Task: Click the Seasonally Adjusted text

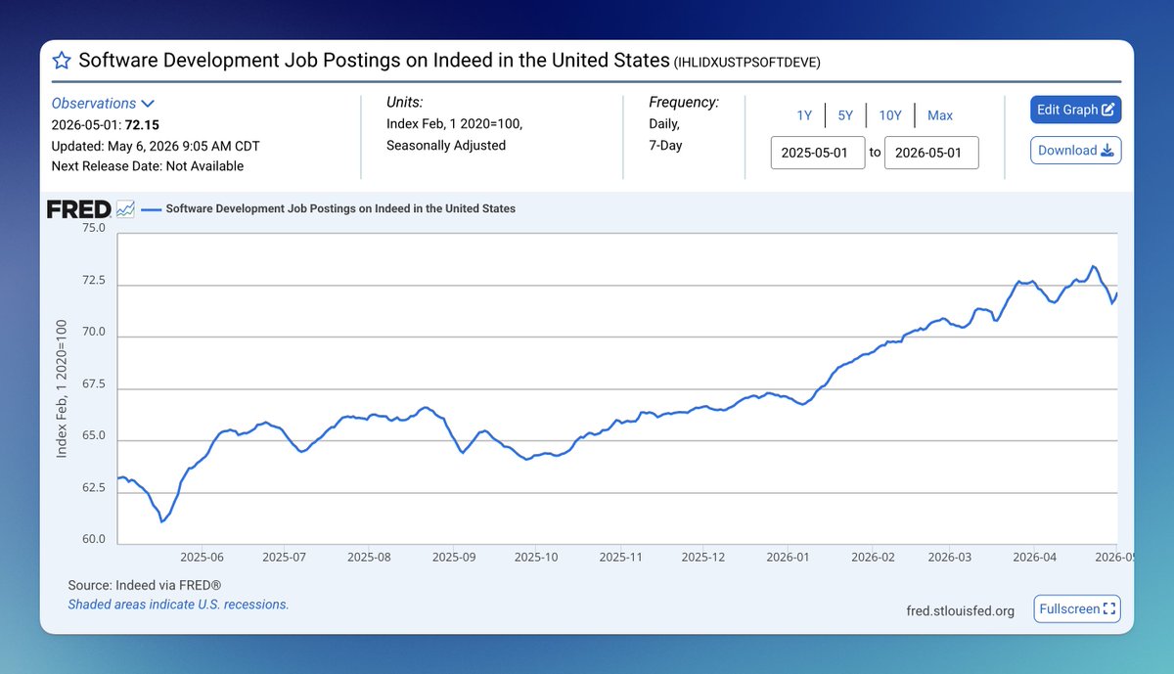Action: [x=446, y=145]
